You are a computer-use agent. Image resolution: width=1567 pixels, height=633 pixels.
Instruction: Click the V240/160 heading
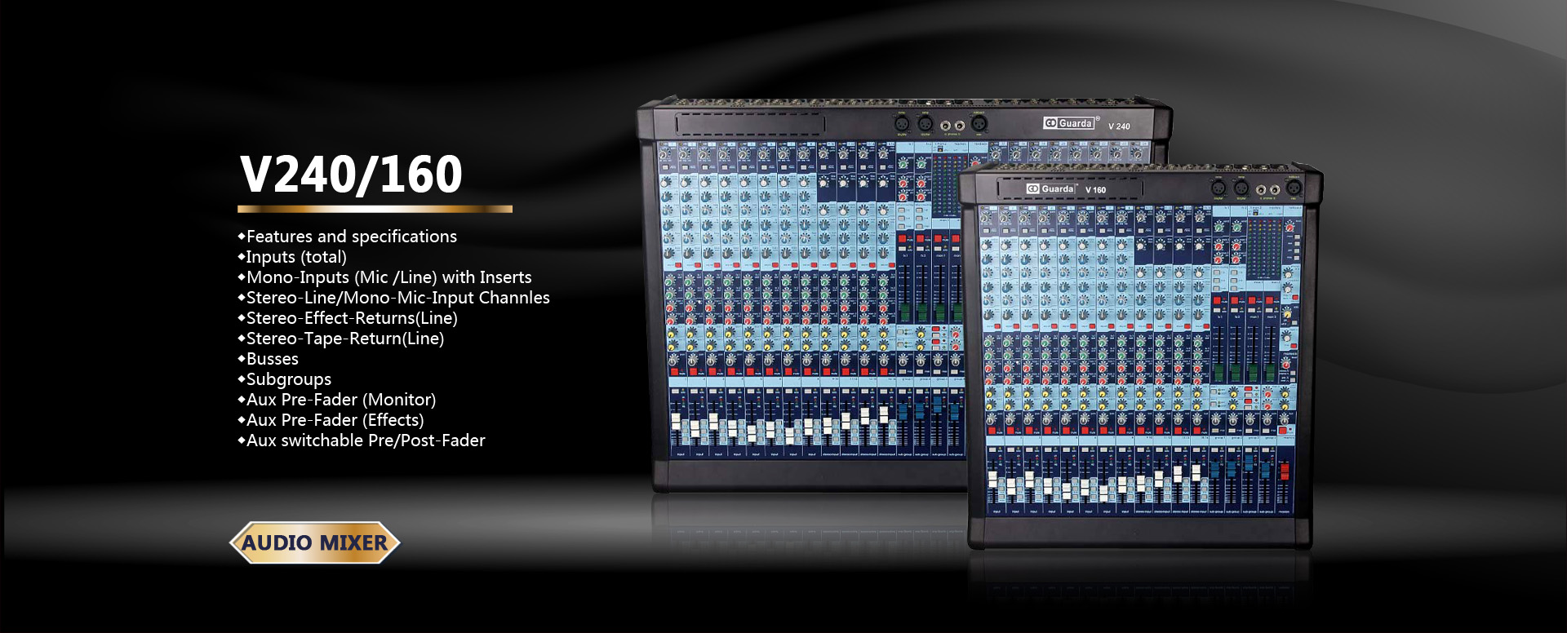[x=351, y=175]
